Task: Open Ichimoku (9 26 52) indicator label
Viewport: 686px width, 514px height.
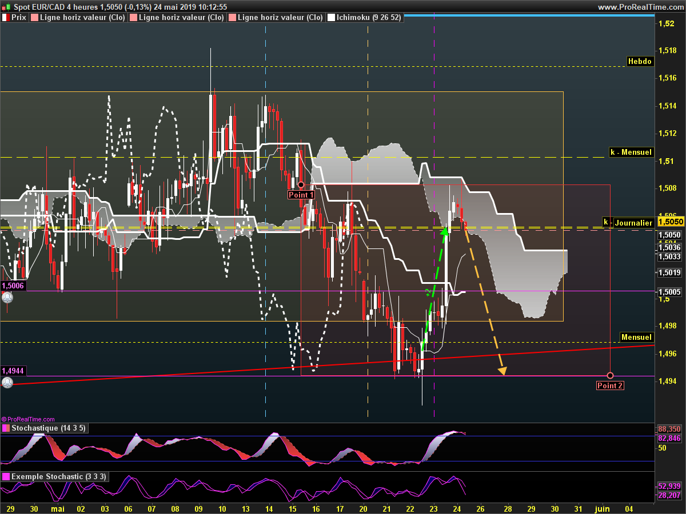Action: (368, 18)
